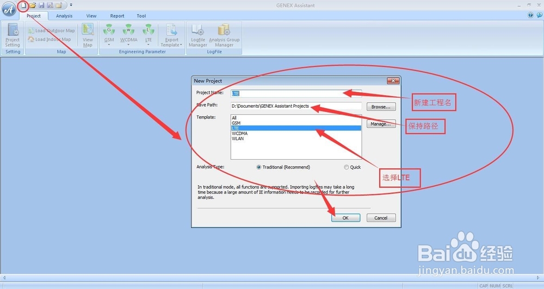Open the Tool ribbon tab
Screen dimensions: 544x289
point(141,16)
